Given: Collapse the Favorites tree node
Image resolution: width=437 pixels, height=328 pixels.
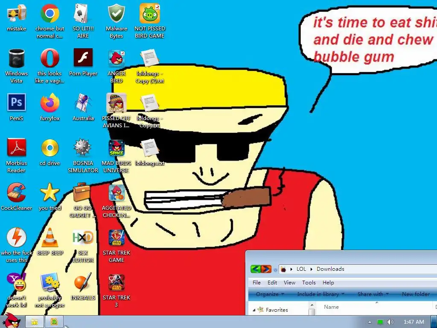Looking at the screenshot, I should point(254,310).
